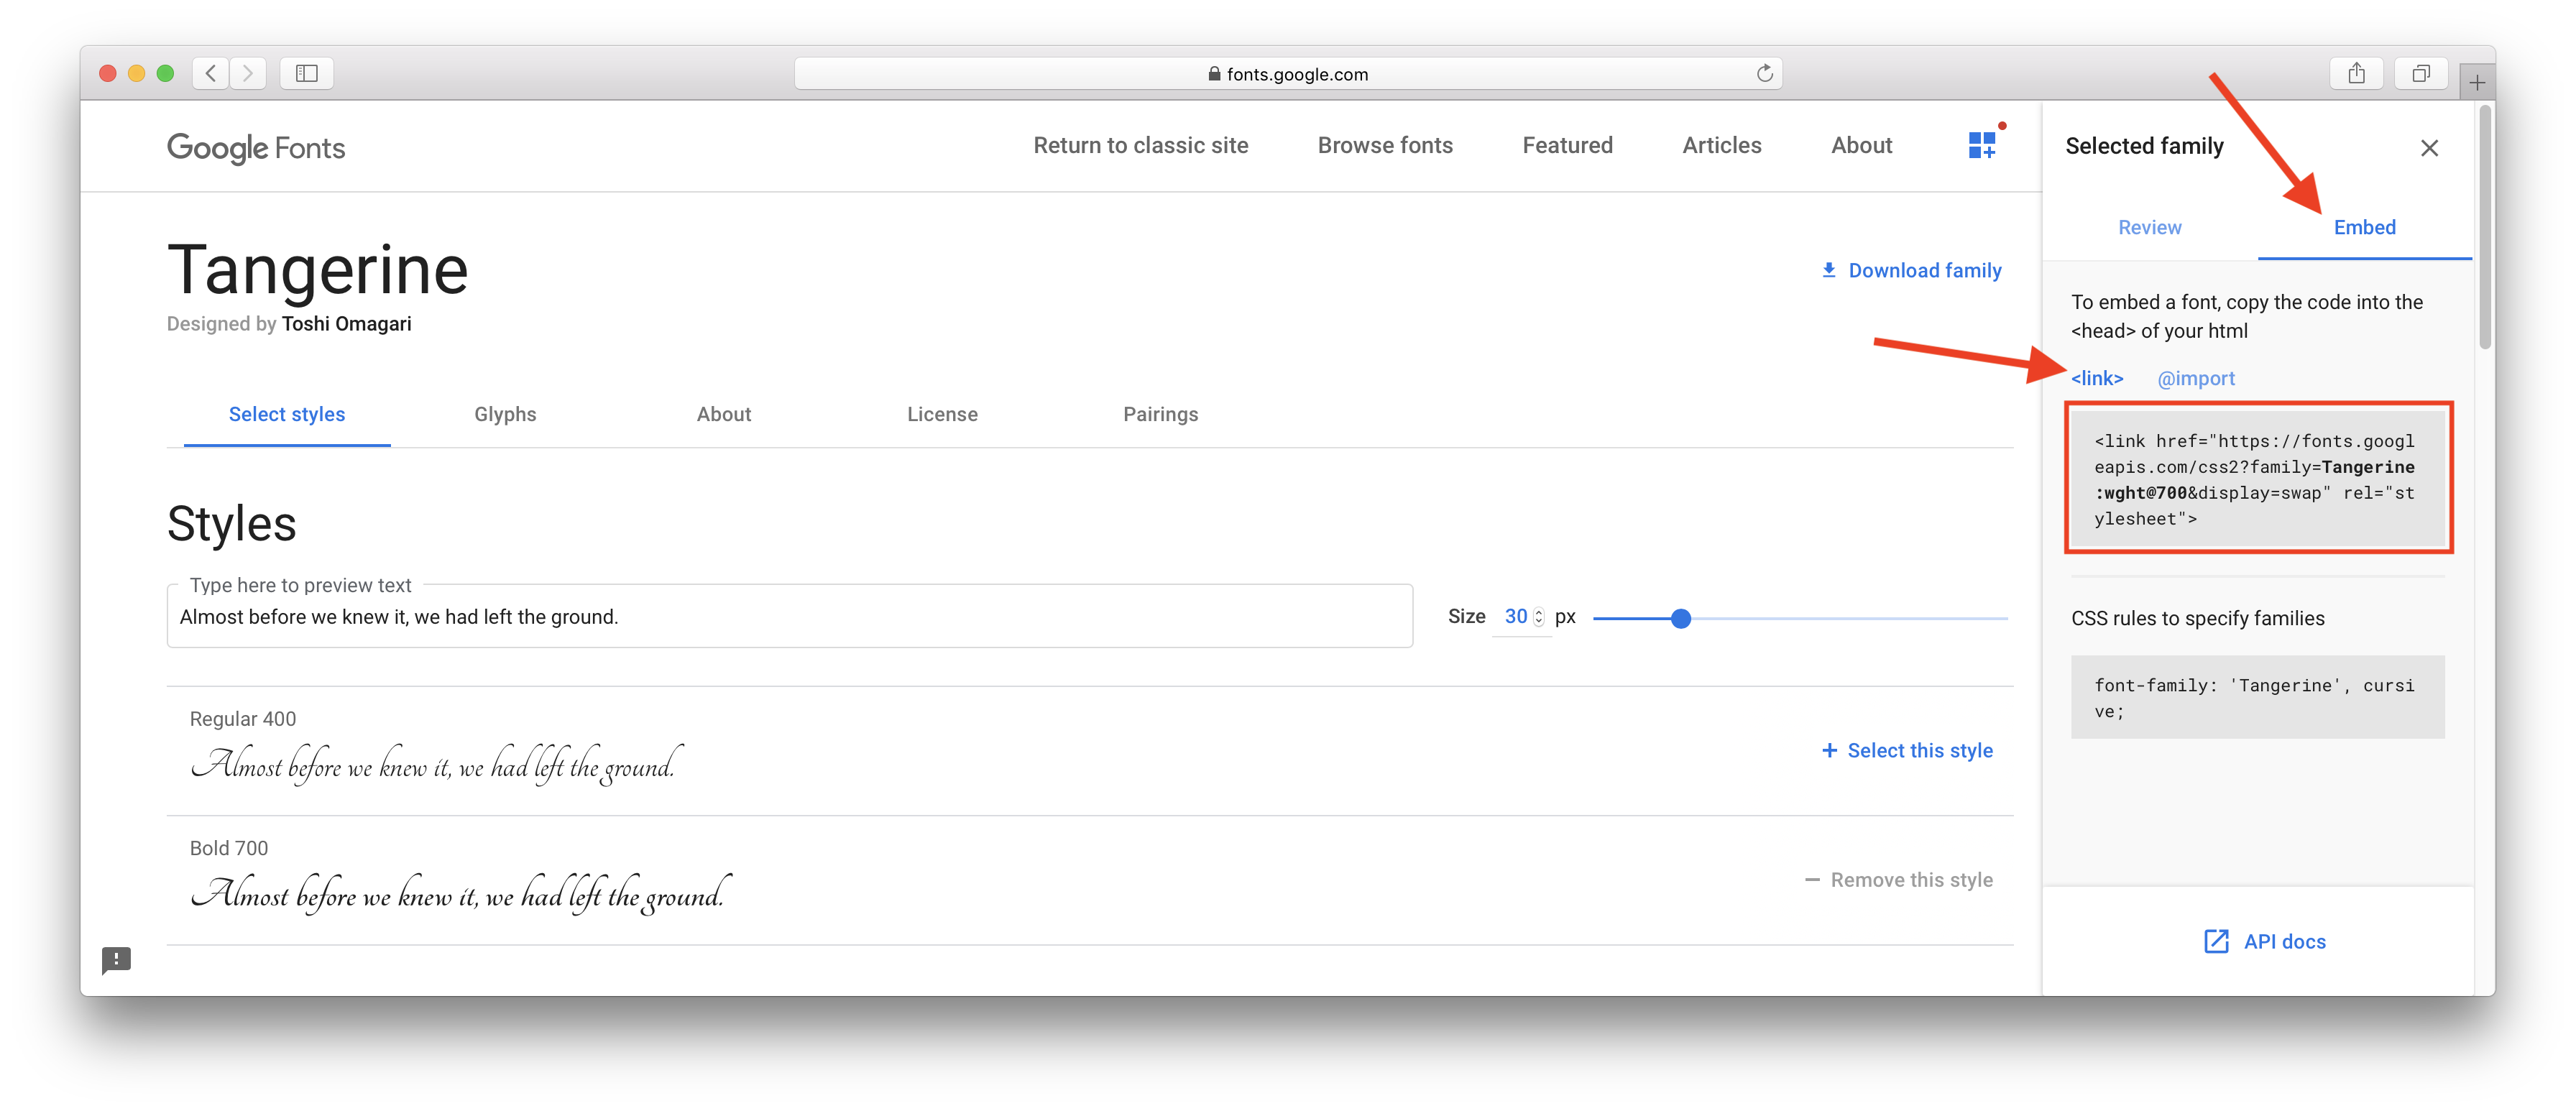The width and height of the screenshot is (2576, 1111).
Task: Click the Safari share icon
Action: [x=2356, y=73]
